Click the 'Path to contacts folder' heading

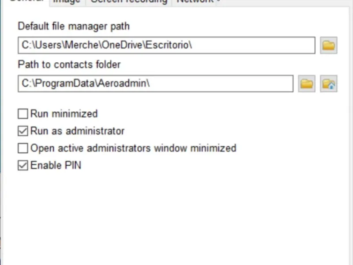(x=69, y=64)
